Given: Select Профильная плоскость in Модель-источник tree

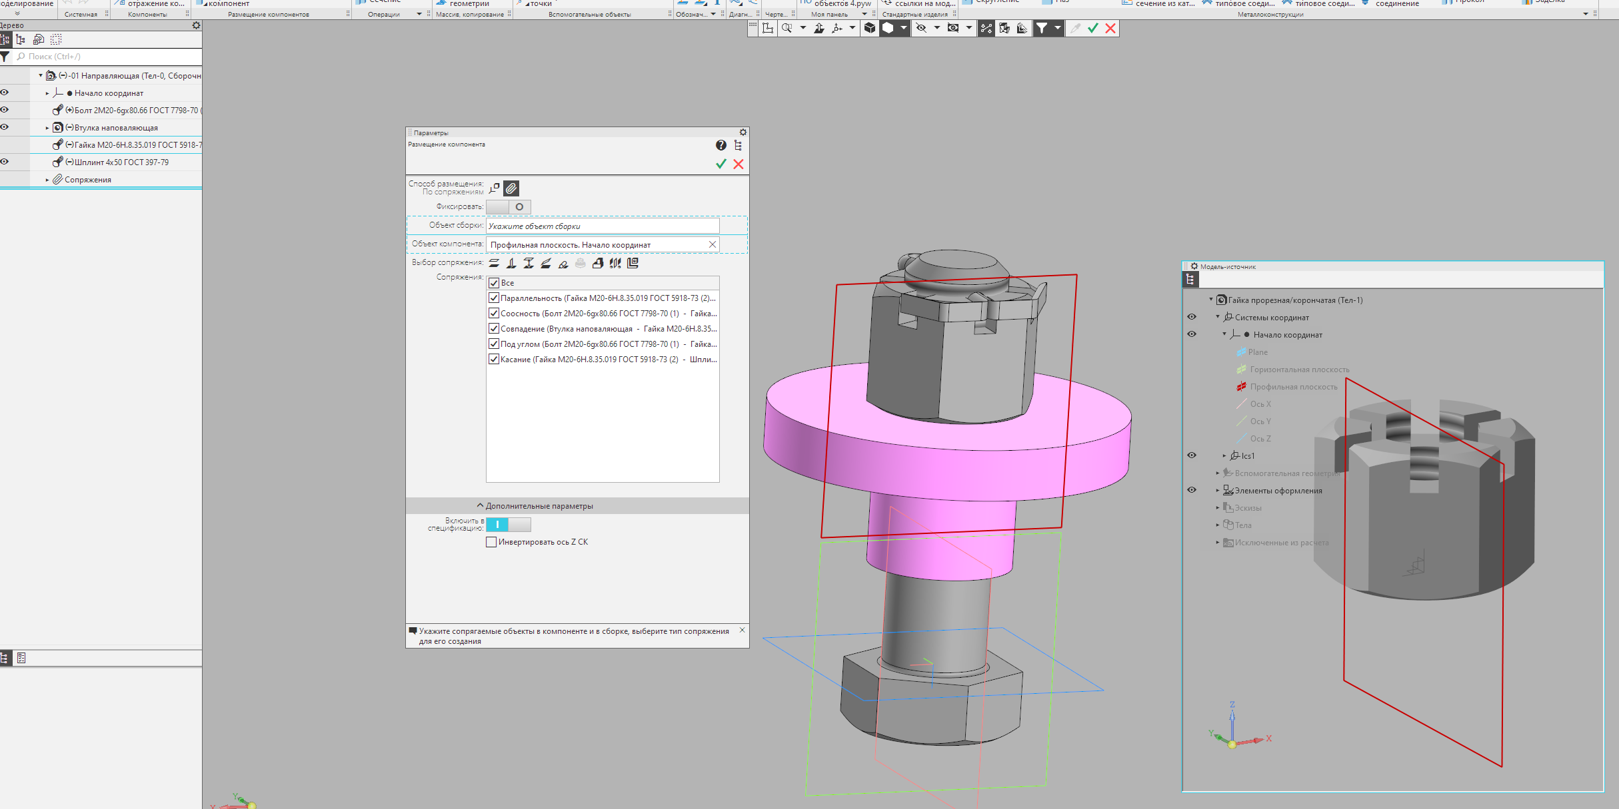Looking at the screenshot, I should click(1294, 387).
